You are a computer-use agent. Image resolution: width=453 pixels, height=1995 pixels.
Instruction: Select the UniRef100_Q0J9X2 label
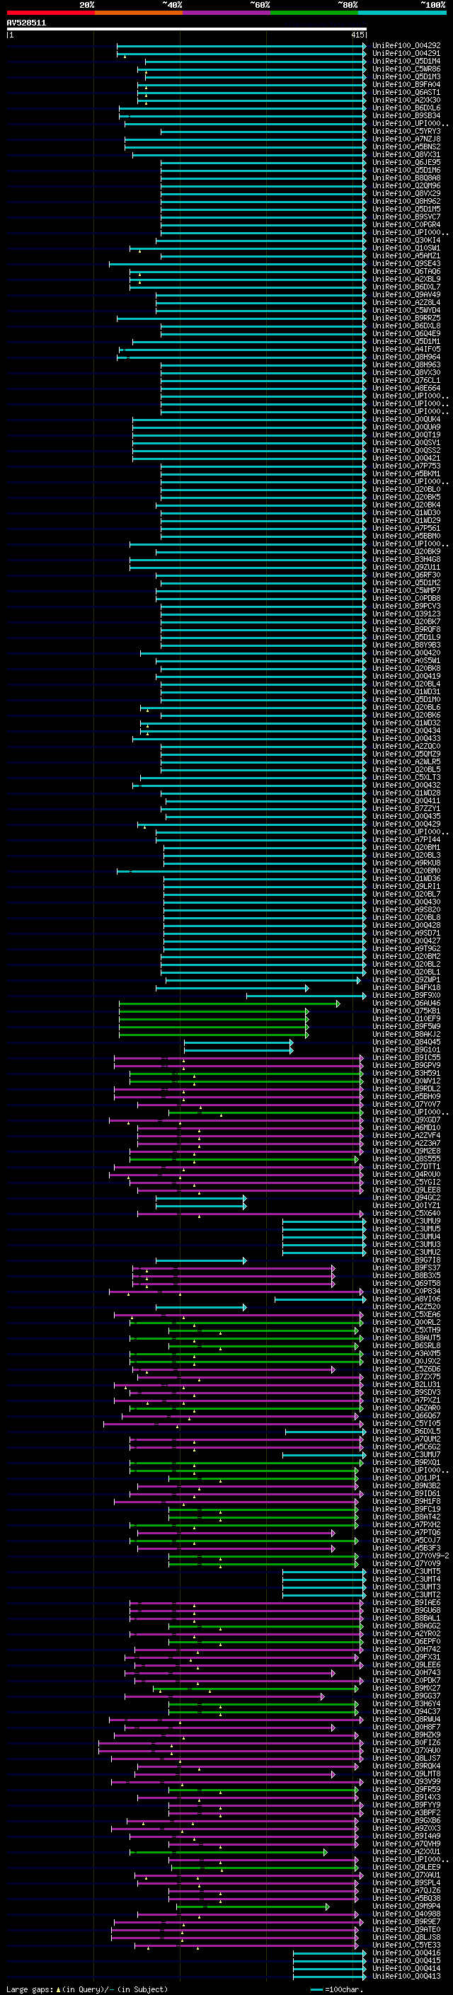[406, 1361]
